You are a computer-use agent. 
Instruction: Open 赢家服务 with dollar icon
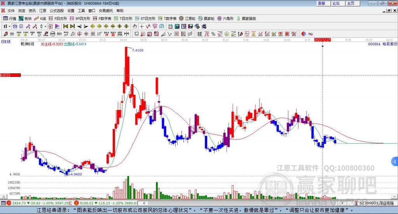click(x=246, y=19)
